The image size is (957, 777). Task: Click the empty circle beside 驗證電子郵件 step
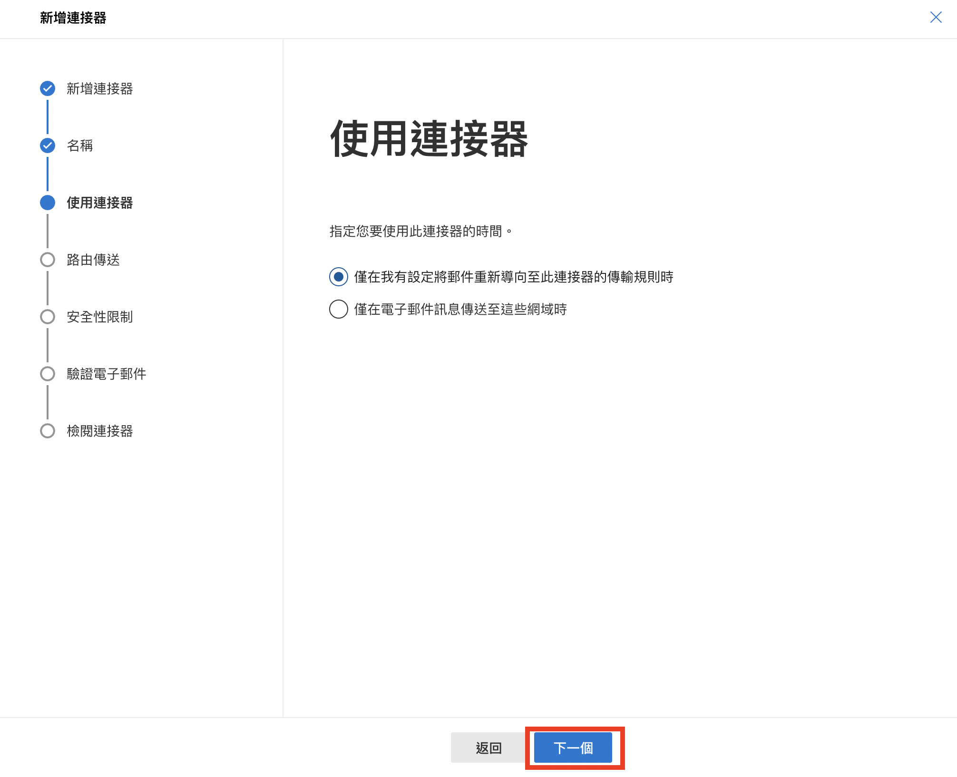[48, 374]
